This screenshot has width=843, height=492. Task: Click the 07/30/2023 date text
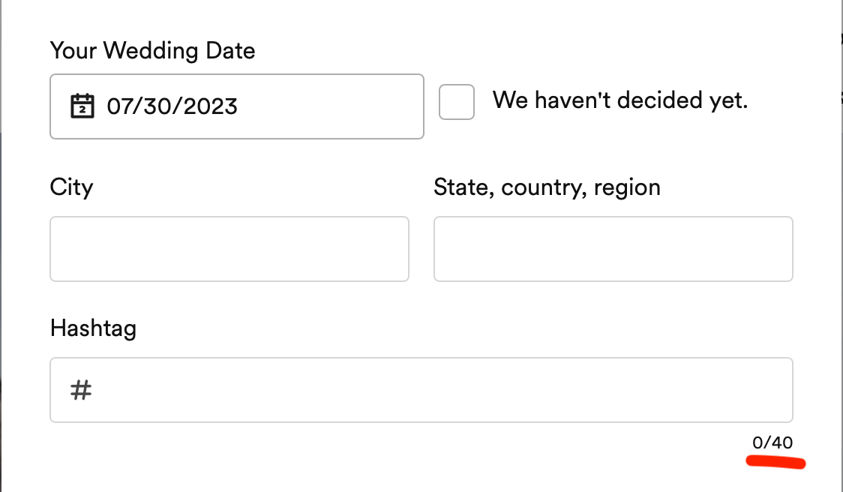(x=172, y=106)
